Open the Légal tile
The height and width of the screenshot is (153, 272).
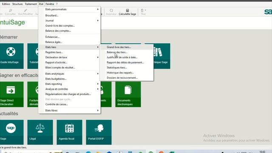coord(40,132)
